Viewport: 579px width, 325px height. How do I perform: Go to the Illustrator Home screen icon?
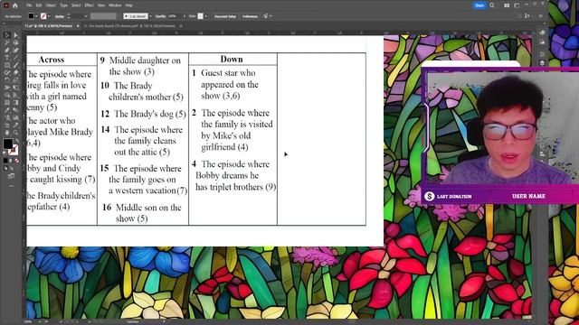[x=15, y=5]
